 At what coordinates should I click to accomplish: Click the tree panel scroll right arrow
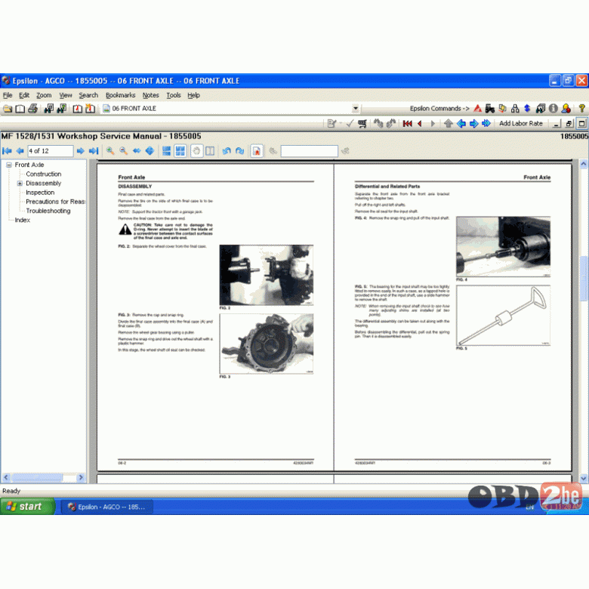click(x=81, y=478)
